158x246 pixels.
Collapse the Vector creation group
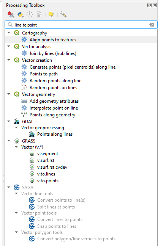coord(9,60)
